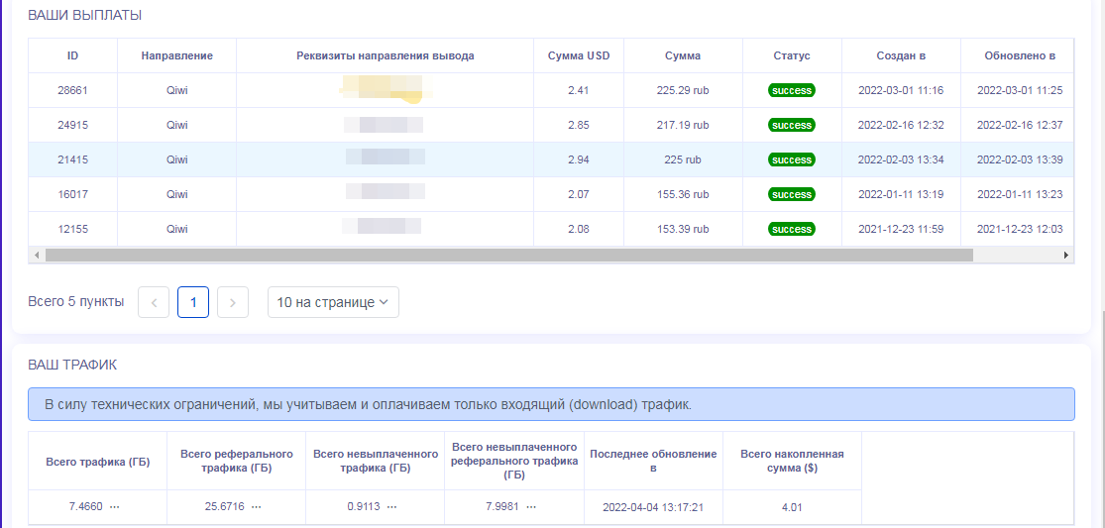Click updated date 2022-02-16 12:37
Viewport: 1105px width, 528px height.
(x=1020, y=125)
